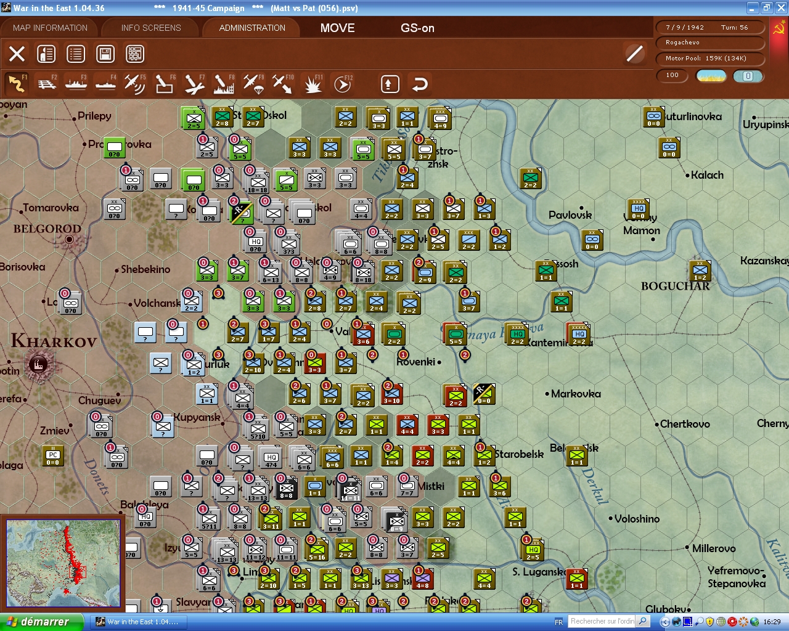
Task: Click the Millerovo town label
Action: tap(714, 548)
